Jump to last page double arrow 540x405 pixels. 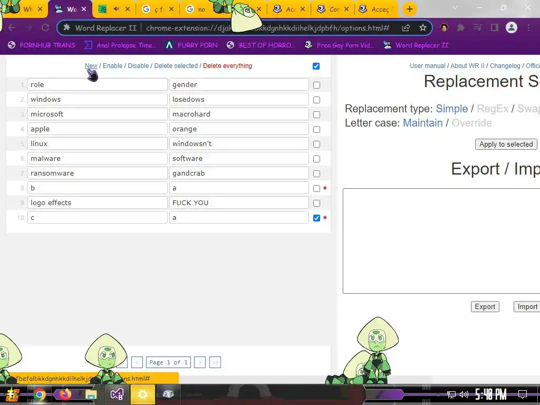coord(215,362)
